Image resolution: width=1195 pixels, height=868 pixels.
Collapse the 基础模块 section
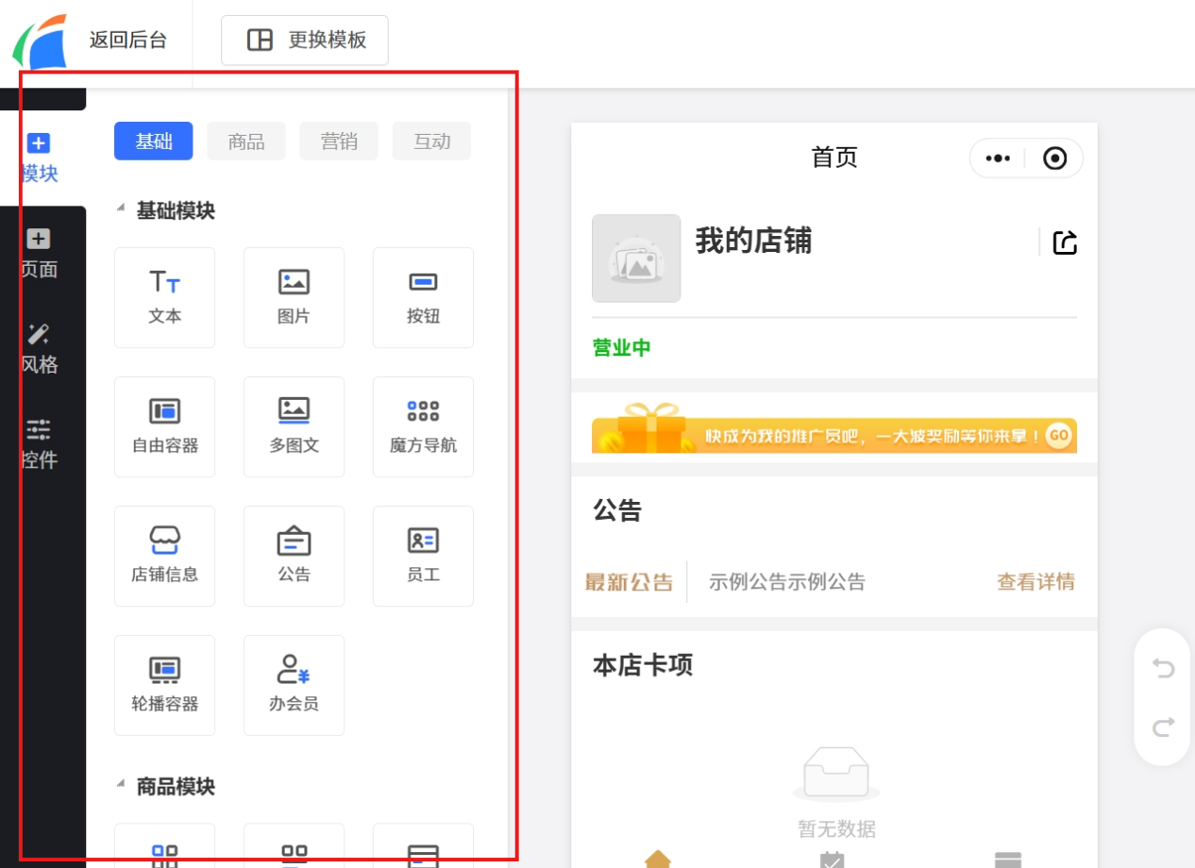121,209
